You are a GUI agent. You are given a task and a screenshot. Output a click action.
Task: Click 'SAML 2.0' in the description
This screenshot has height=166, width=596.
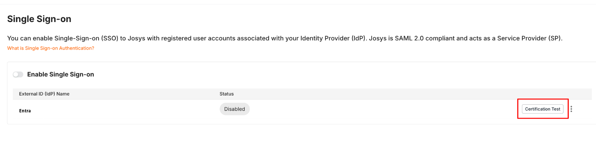tap(409, 38)
